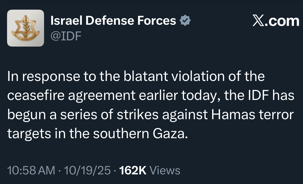Open the @IDF handle link
This screenshot has height=184, width=303.
click(x=66, y=36)
